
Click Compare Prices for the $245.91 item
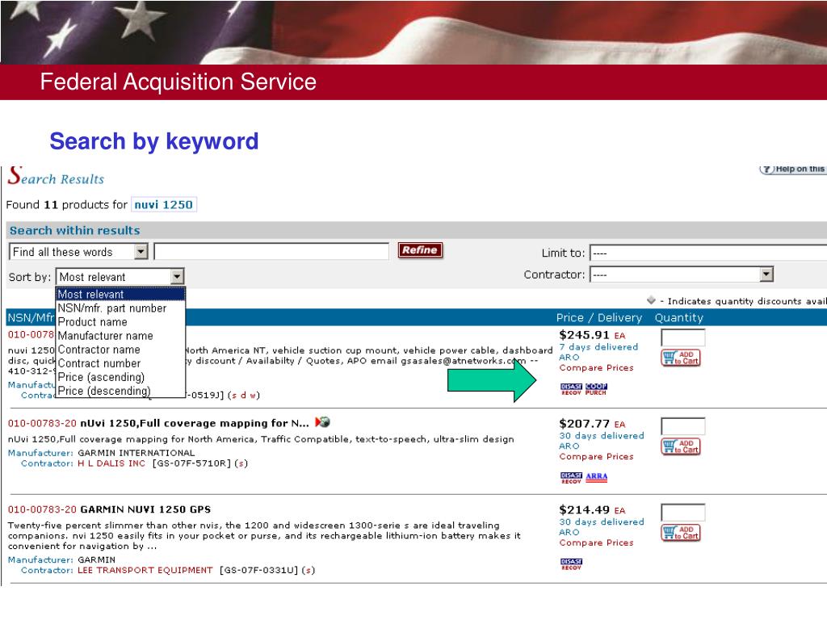pyautogui.click(x=596, y=367)
